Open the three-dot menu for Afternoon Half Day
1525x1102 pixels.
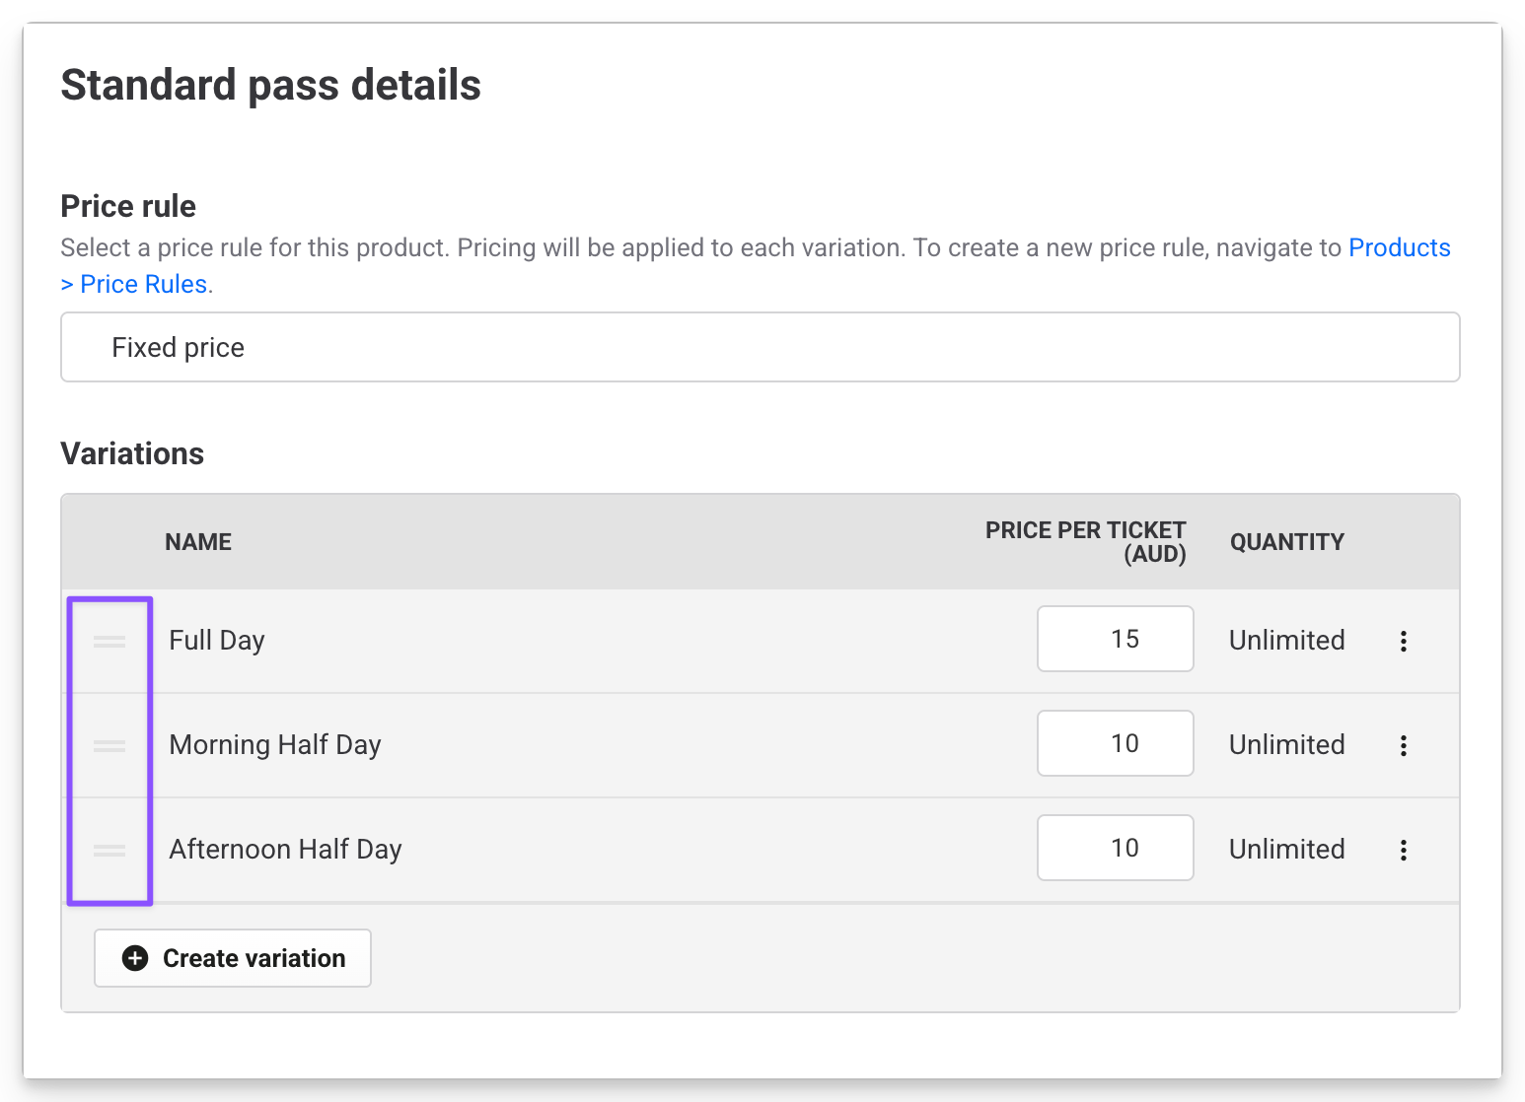(1403, 851)
